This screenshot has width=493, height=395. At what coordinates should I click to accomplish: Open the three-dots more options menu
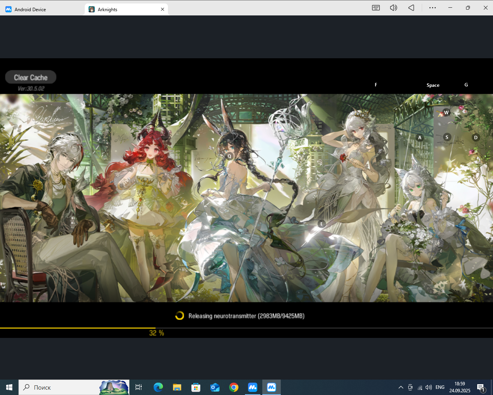point(433,8)
